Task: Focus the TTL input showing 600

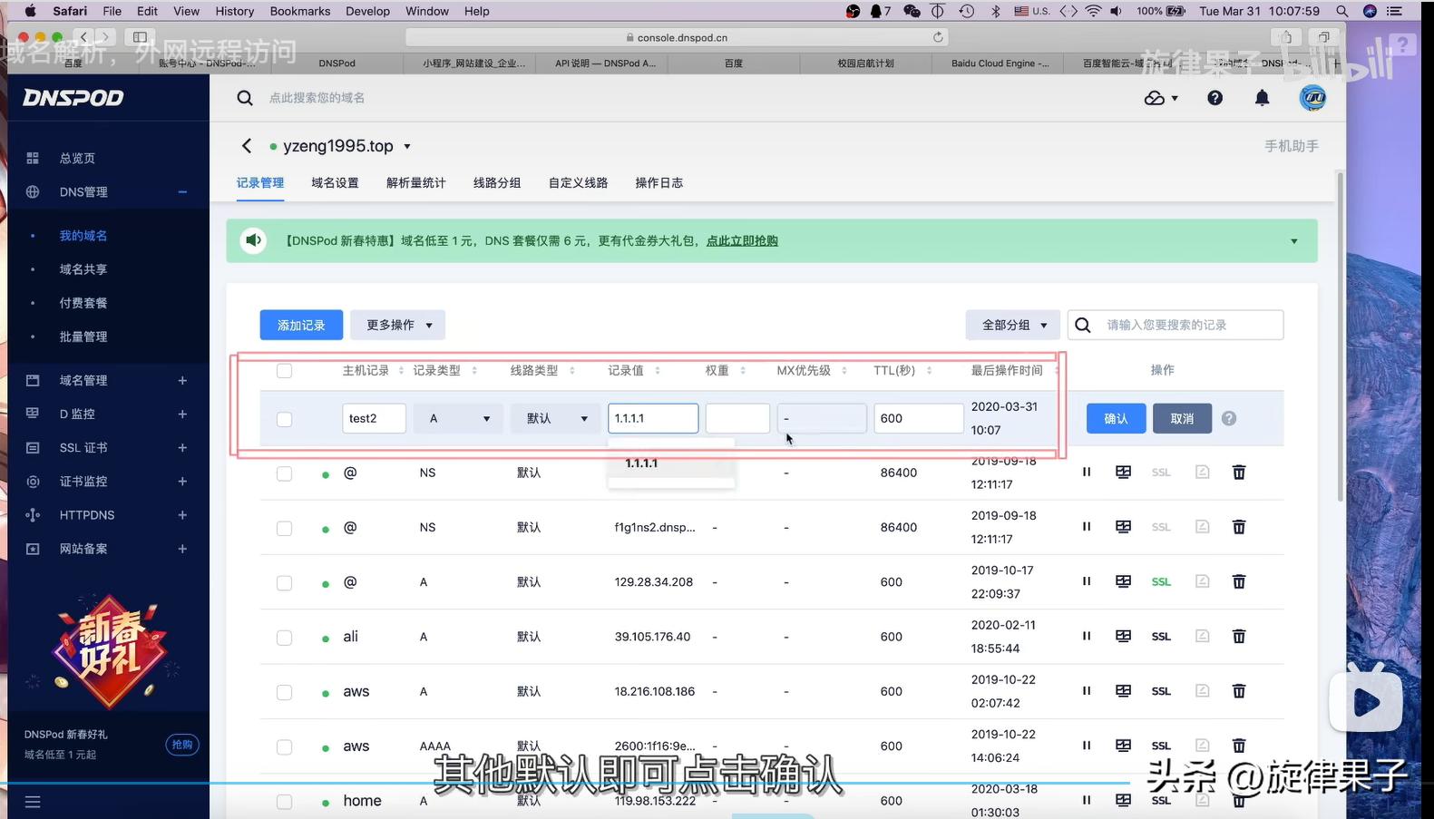Action: point(918,418)
